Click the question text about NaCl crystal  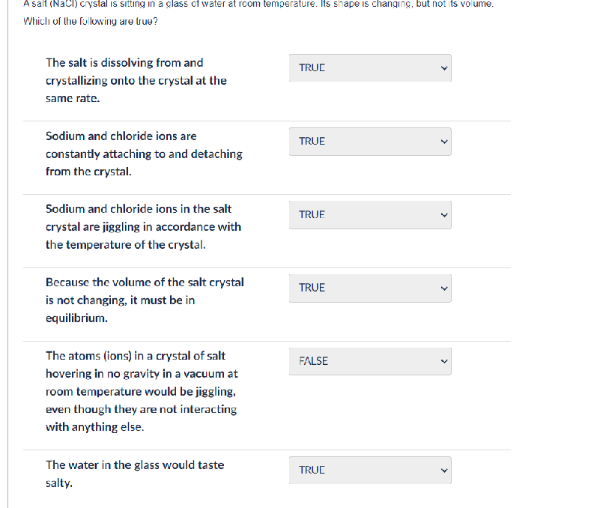[258, 4]
